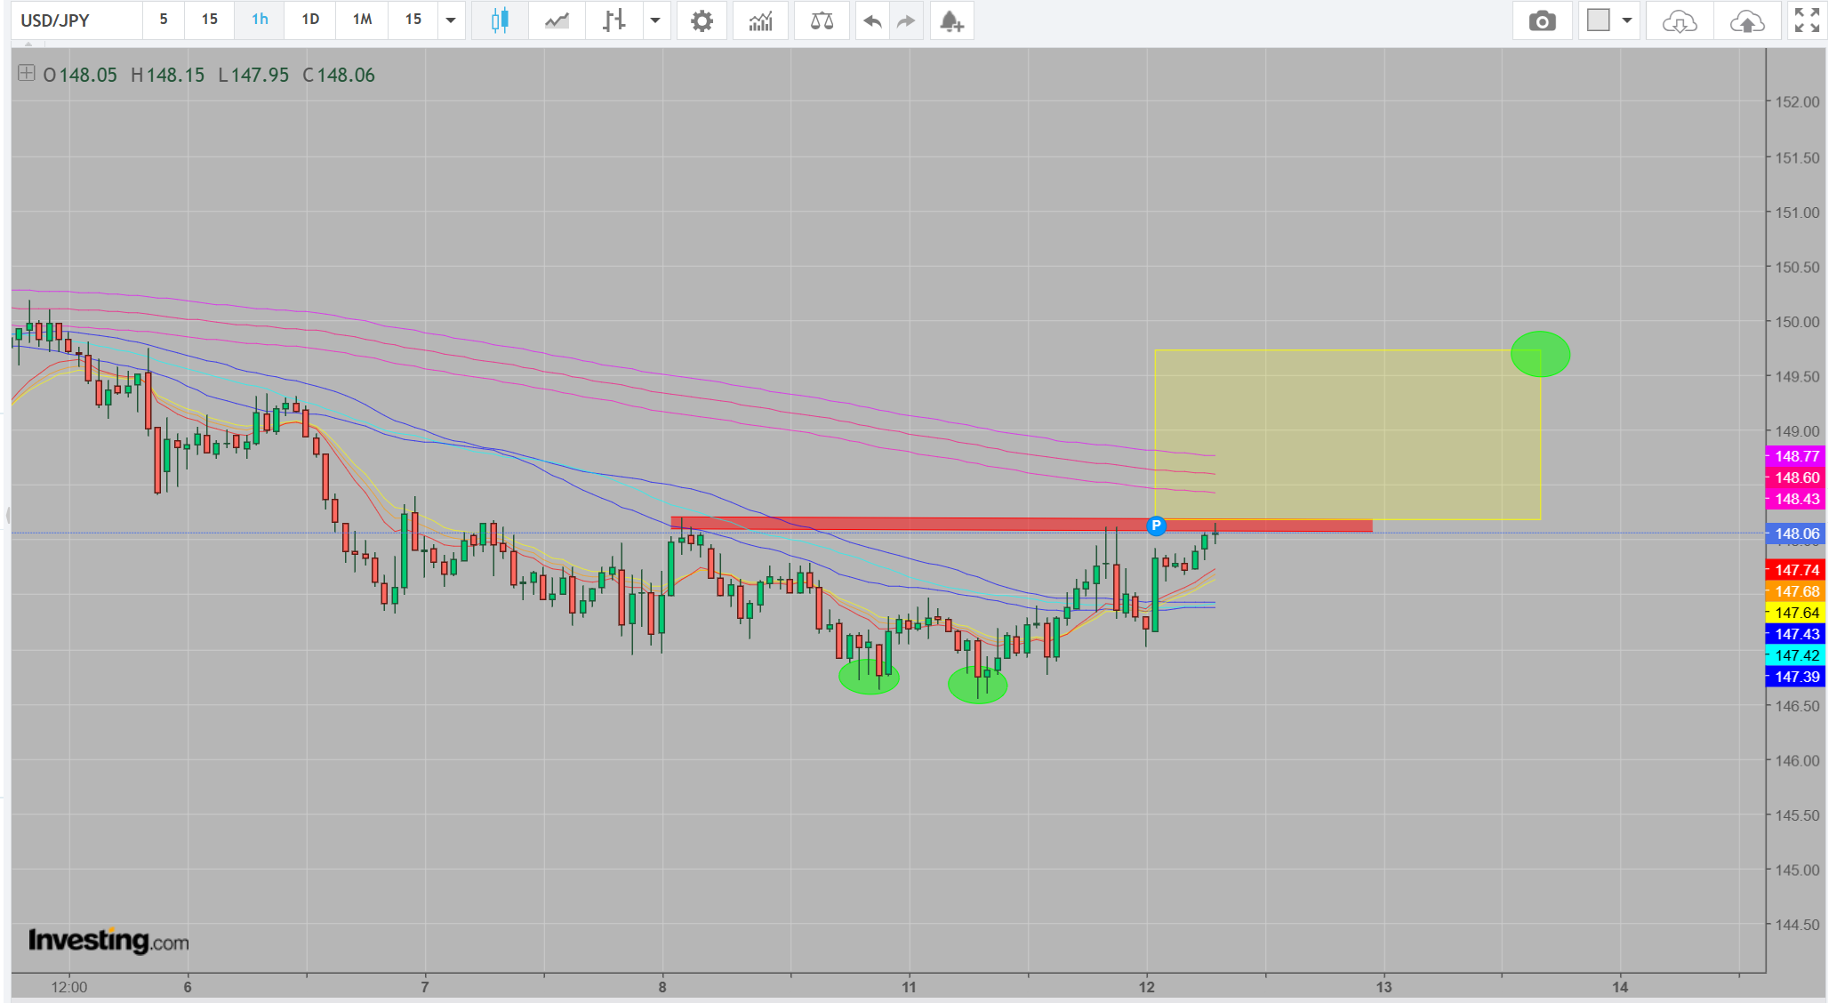Select the 1h timeframe
Viewport: 1828px width, 1003px height.
[x=260, y=20]
